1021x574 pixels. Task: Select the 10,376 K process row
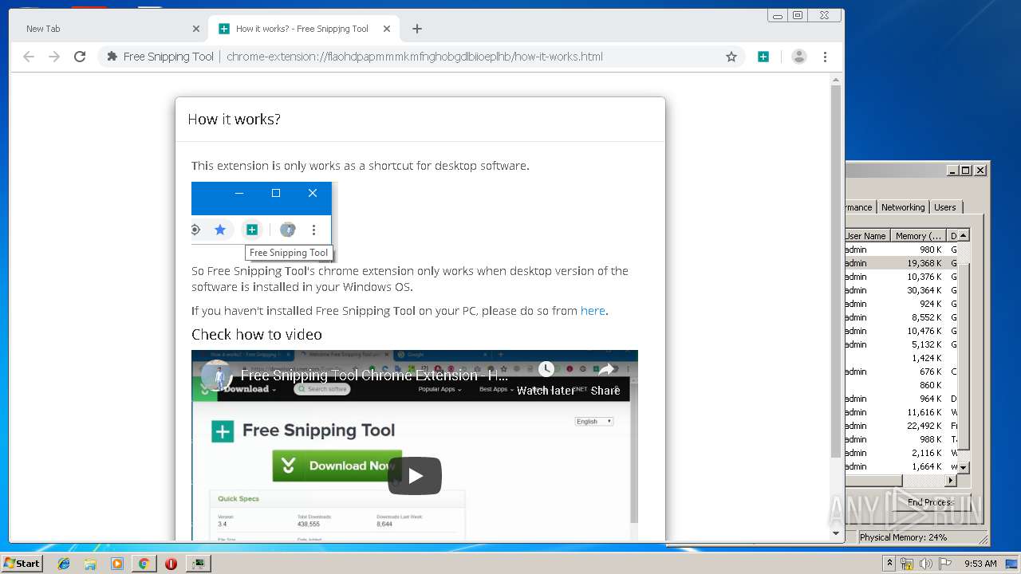pyautogui.click(x=901, y=277)
